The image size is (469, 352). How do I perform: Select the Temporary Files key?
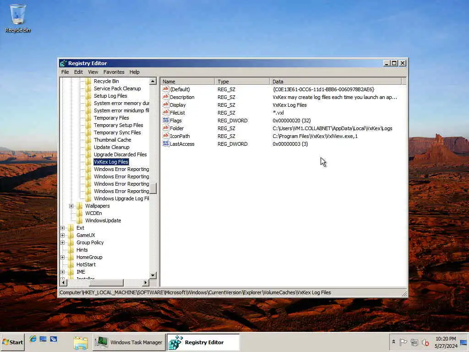click(x=111, y=118)
